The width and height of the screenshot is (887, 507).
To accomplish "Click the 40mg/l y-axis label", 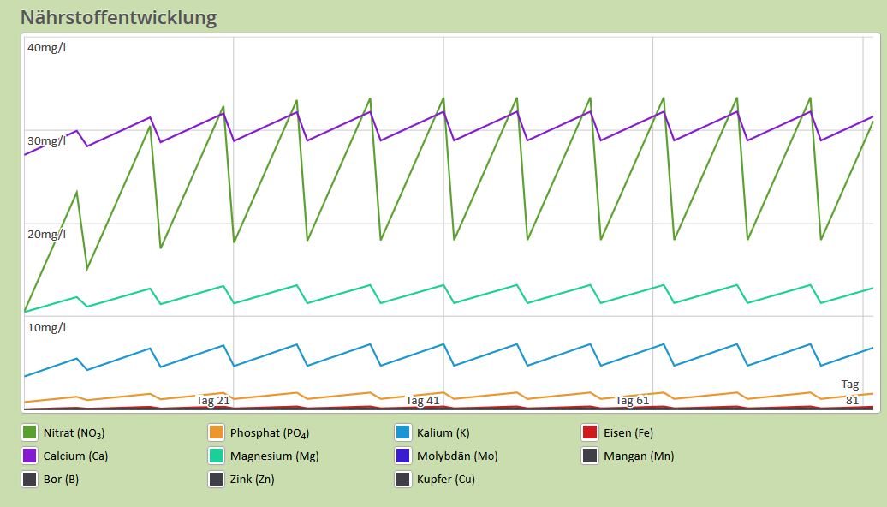I will tap(46, 47).
